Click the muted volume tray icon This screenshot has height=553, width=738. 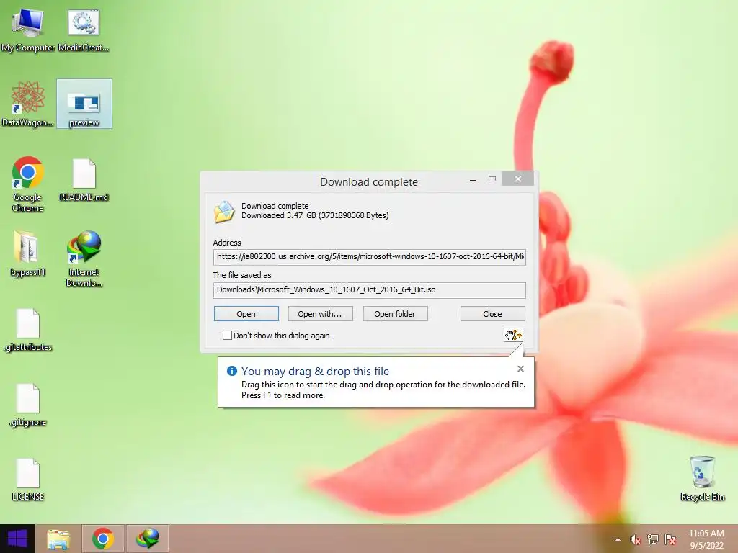(636, 539)
